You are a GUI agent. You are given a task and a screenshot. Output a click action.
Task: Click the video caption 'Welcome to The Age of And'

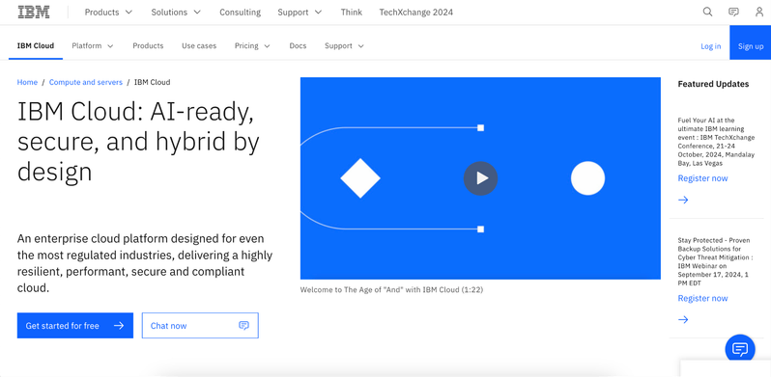click(x=392, y=289)
